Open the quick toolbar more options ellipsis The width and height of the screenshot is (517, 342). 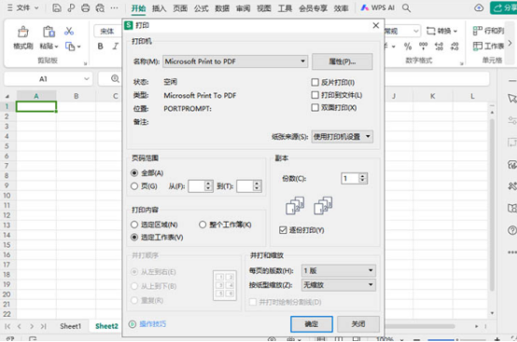pos(114,7)
